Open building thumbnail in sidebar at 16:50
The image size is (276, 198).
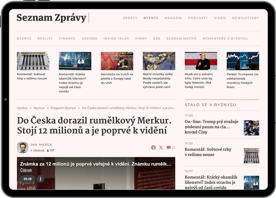pos(251,156)
